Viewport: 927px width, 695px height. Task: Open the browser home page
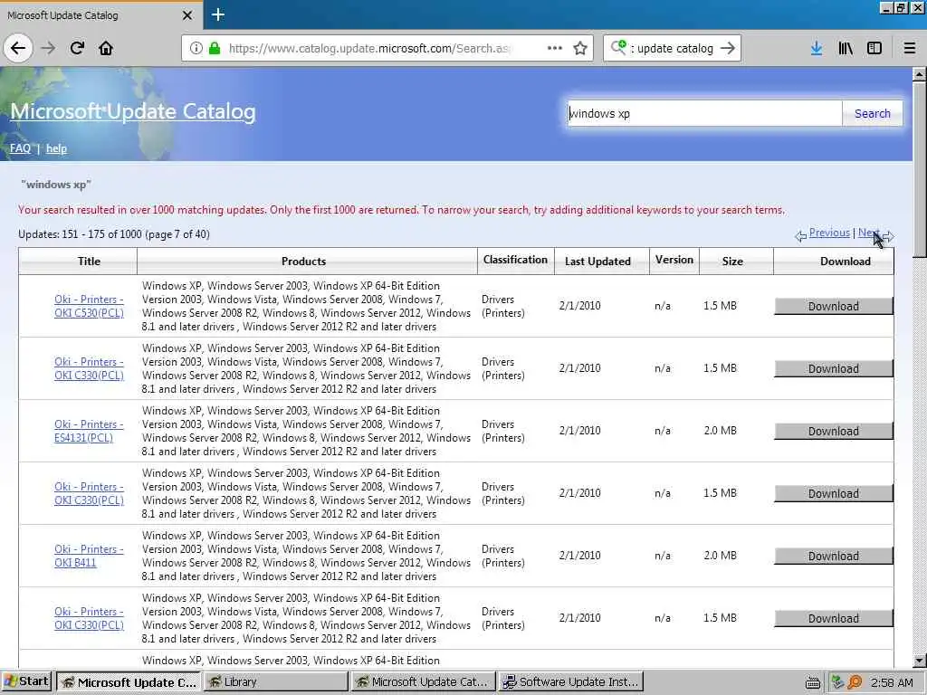(x=106, y=49)
